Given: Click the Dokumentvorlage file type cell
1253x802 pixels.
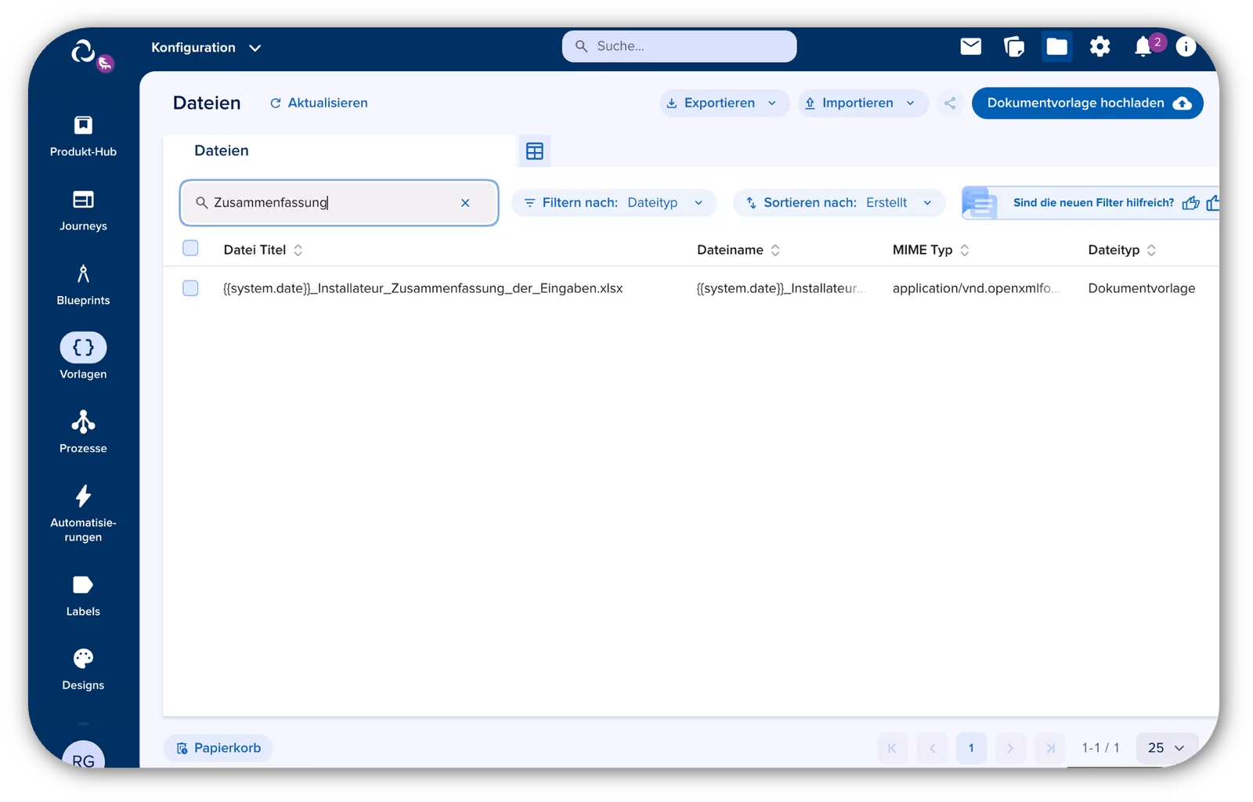Looking at the screenshot, I should click(1142, 288).
